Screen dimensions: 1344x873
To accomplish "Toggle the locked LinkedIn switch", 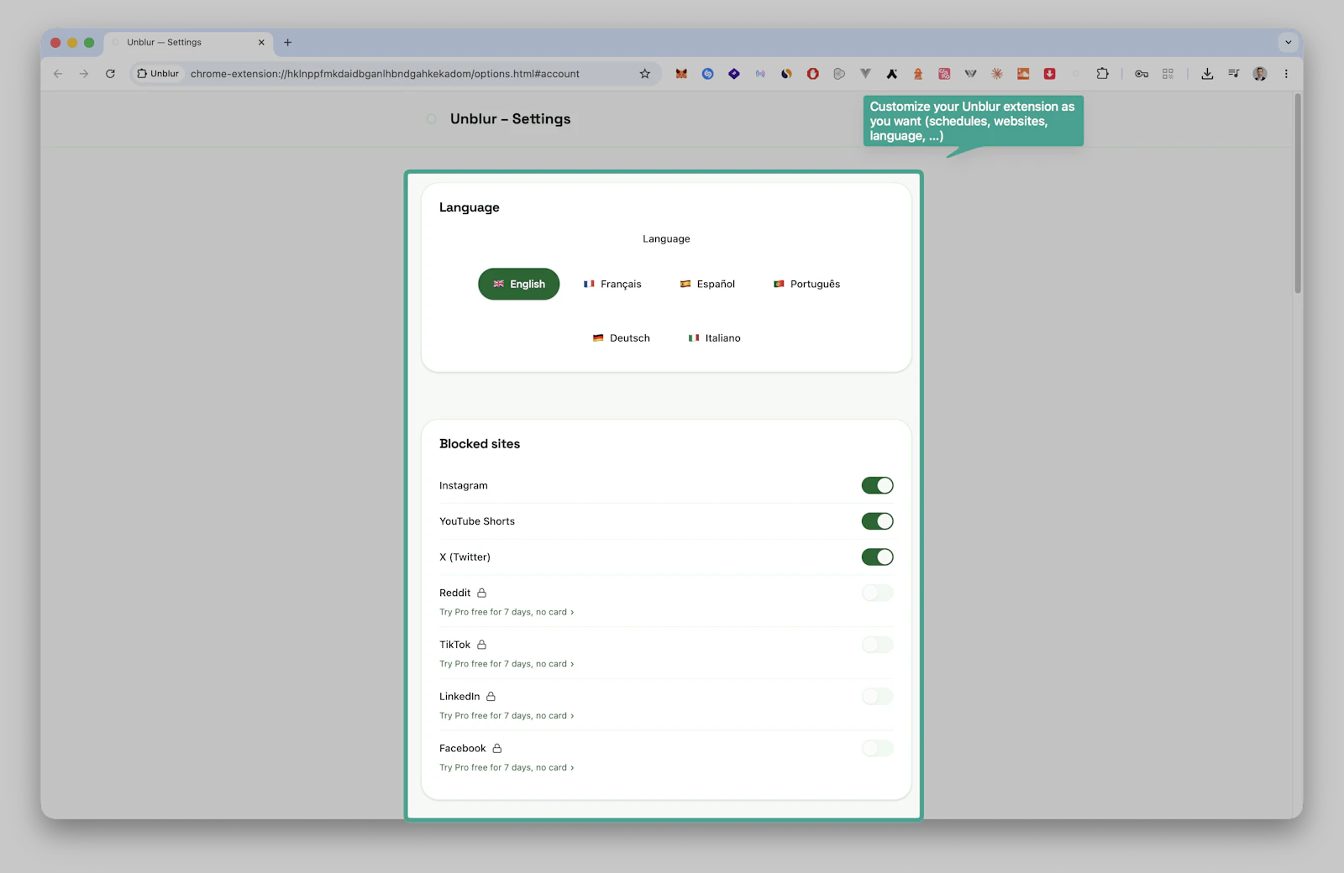I will click(877, 697).
